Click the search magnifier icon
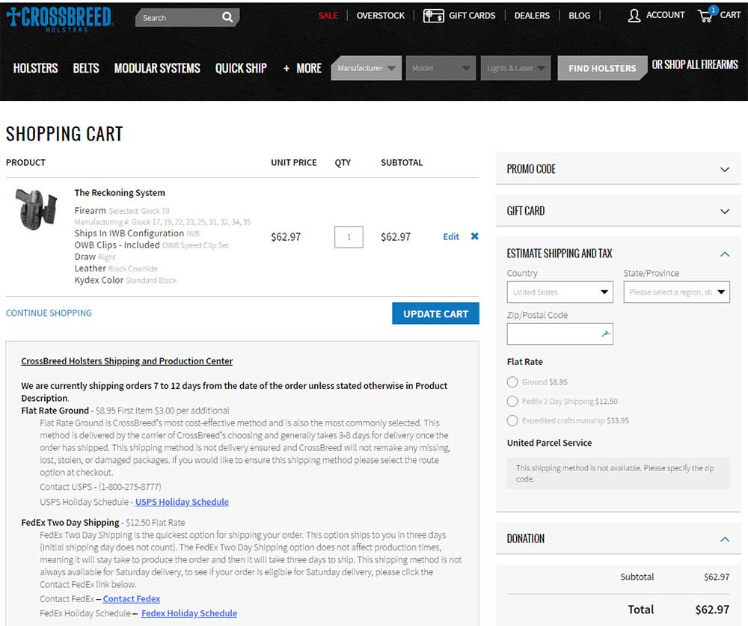 pos(227,17)
